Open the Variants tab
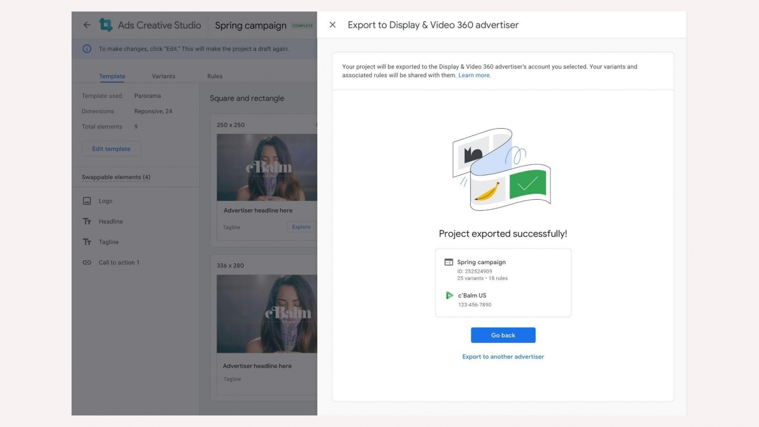Image resolution: width=759 pixels, height=427 pixels. tap(163, 76)
